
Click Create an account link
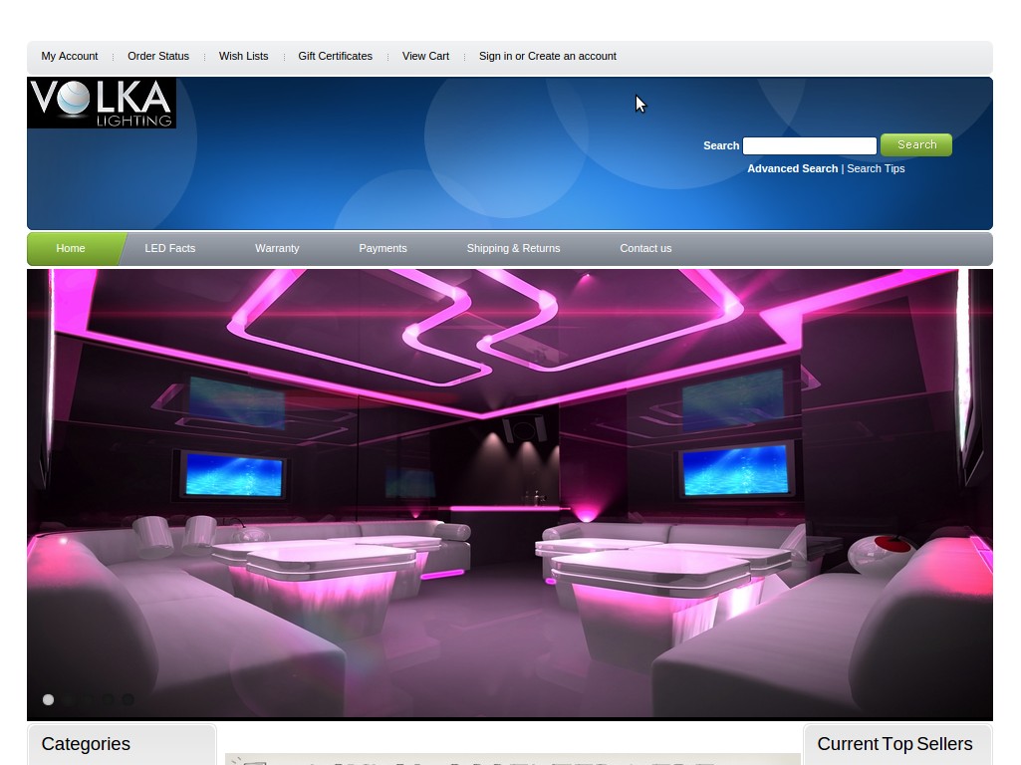click(x=573, y=56)
